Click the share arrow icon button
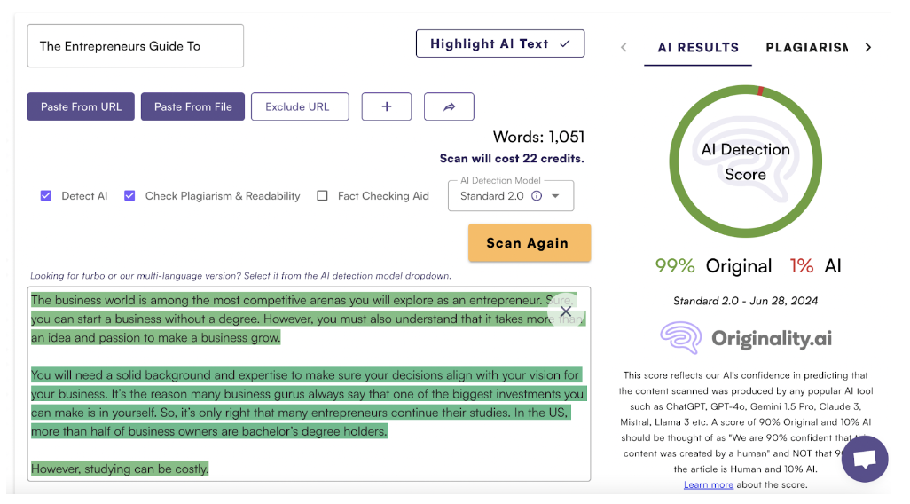This screenshot has width=910, height=504. pyautogui.click(x=449, y=106)
